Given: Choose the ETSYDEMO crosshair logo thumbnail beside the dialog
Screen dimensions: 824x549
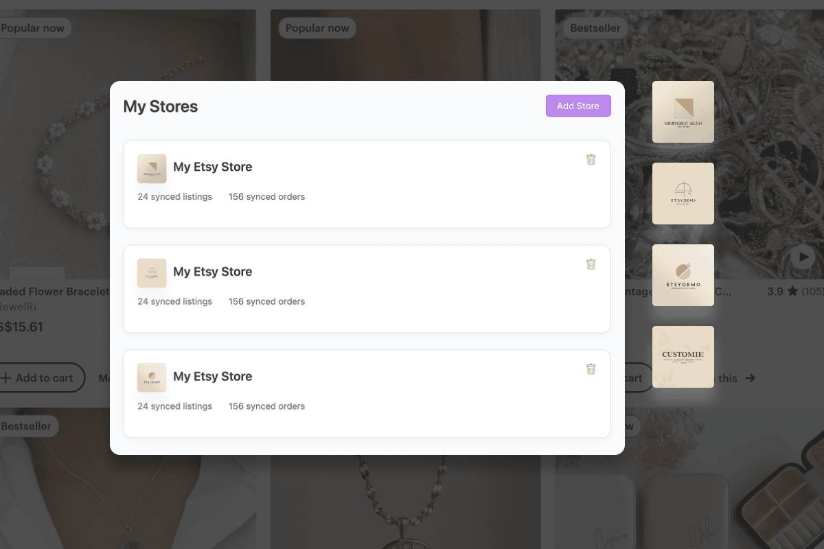Looking at the screenshot, I should pos(683,194).
